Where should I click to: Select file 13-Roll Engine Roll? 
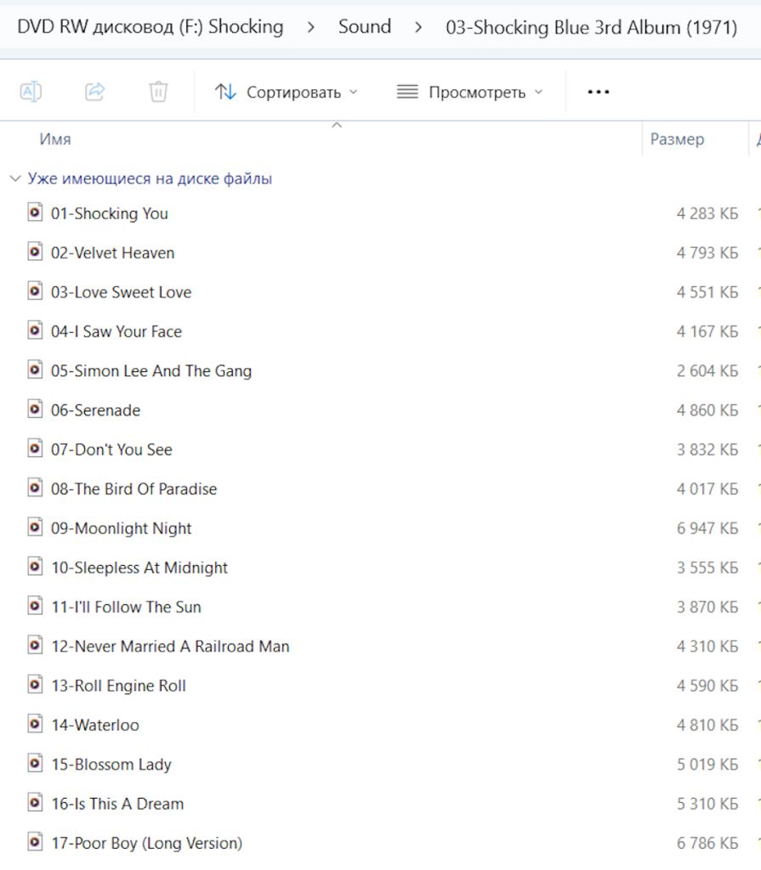[x=119, y=686]
